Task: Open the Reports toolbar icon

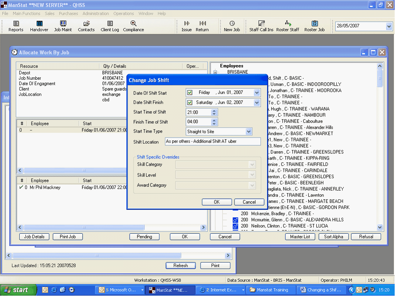Action: click(x=16, y=24)
